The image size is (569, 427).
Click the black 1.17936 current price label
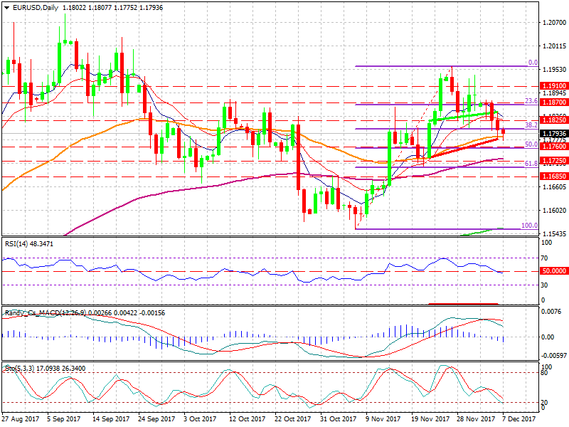coord(554,134)
